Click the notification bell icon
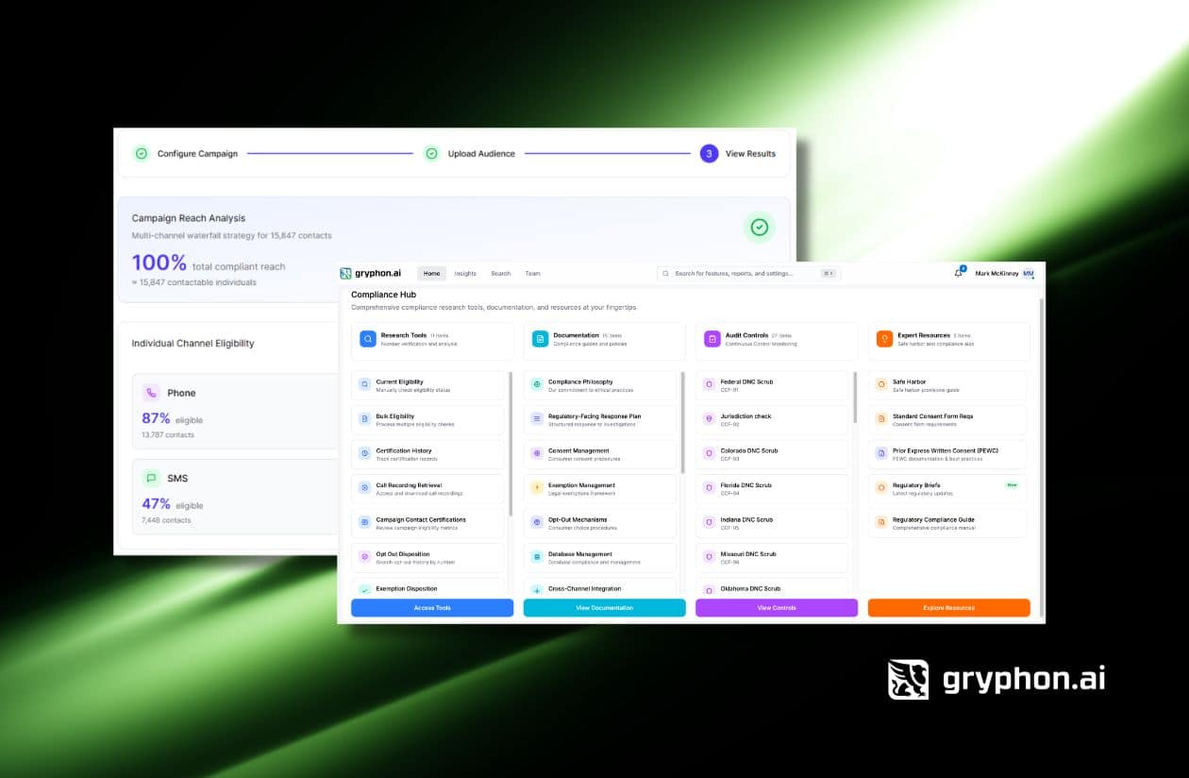This screenshot has width=1189, height=778. tap(959, 274)
